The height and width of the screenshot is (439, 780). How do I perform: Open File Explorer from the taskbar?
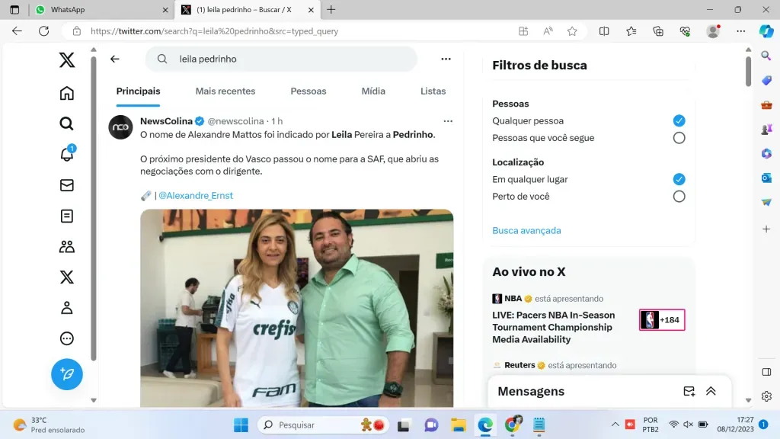point(458,425)
